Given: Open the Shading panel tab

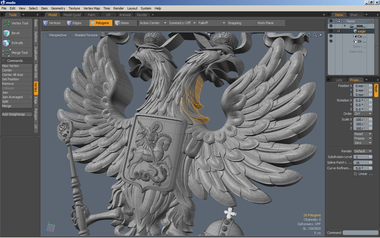Looking at the screenshot, I should (x=356, y=15).
